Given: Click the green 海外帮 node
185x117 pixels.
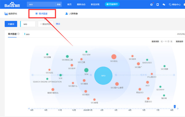Looking at the screenshot, I should pos(164,95).
